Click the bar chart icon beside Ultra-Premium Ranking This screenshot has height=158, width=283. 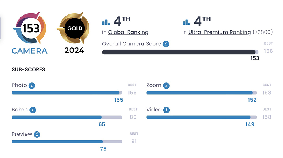[x=186, y=22]
